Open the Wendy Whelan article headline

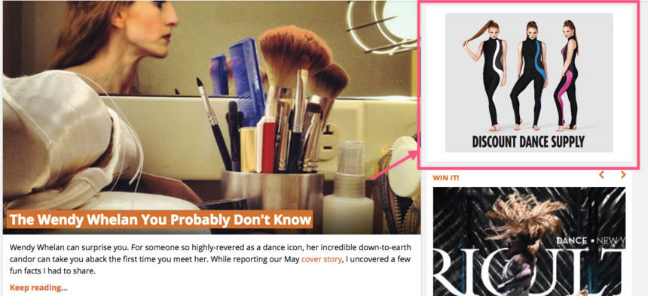click(x=160, y=219)
